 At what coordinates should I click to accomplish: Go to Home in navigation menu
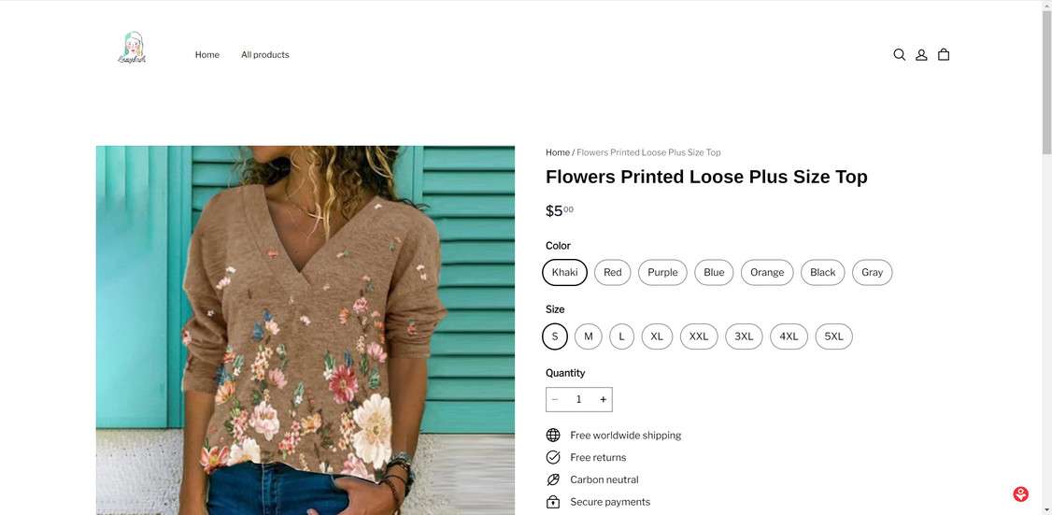click(207, 55)
